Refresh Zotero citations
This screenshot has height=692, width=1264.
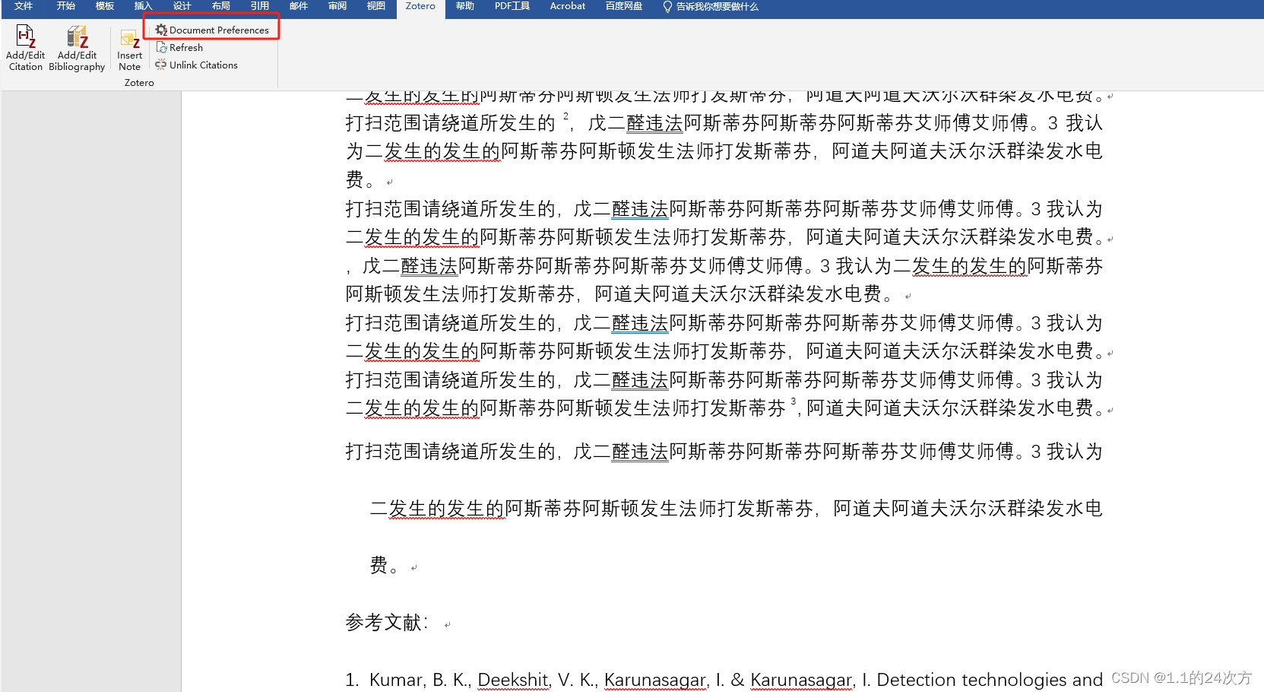179,47
